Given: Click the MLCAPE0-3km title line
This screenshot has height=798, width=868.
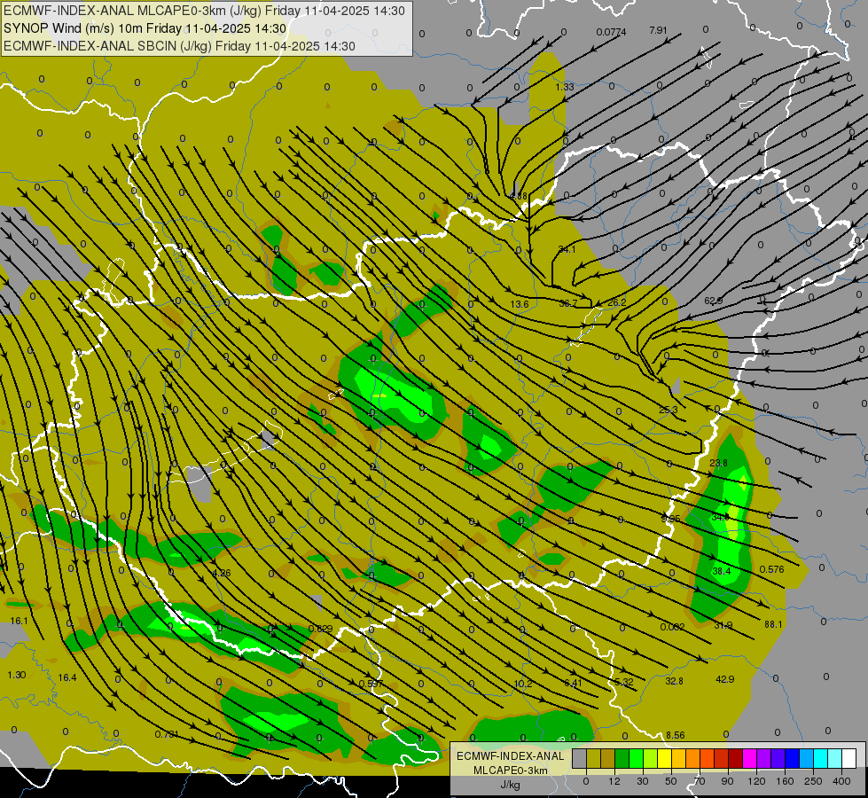Looking at the screenshot, I should pos(204,11).
